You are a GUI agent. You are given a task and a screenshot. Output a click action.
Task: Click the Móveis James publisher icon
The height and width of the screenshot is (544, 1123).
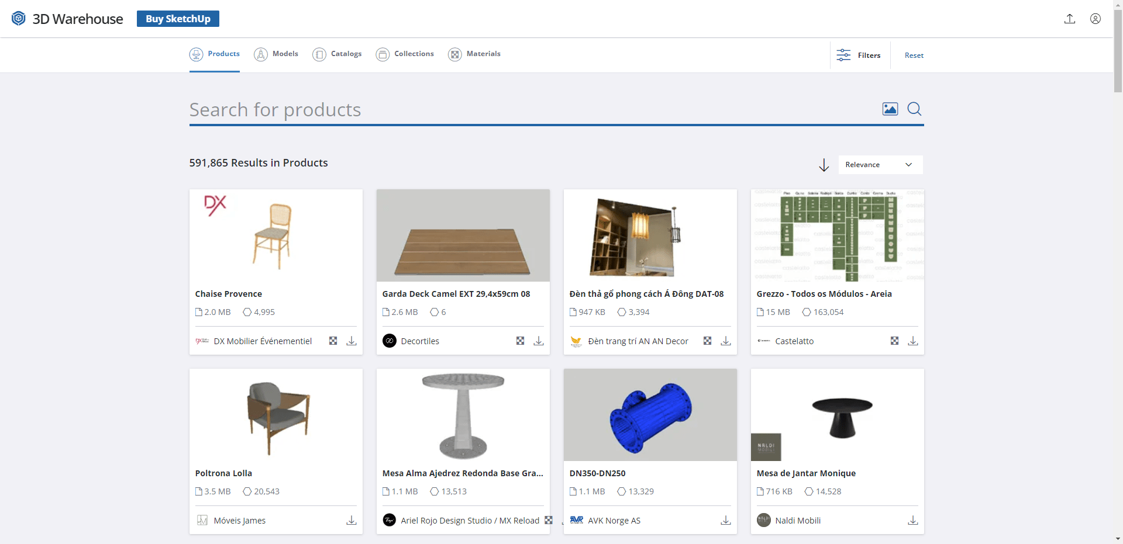[202, 520]
